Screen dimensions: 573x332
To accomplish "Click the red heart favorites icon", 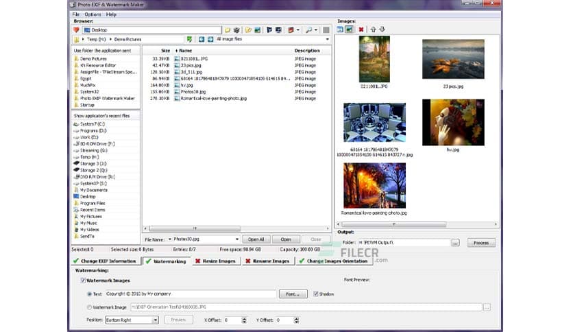I will tap(76, 30).
